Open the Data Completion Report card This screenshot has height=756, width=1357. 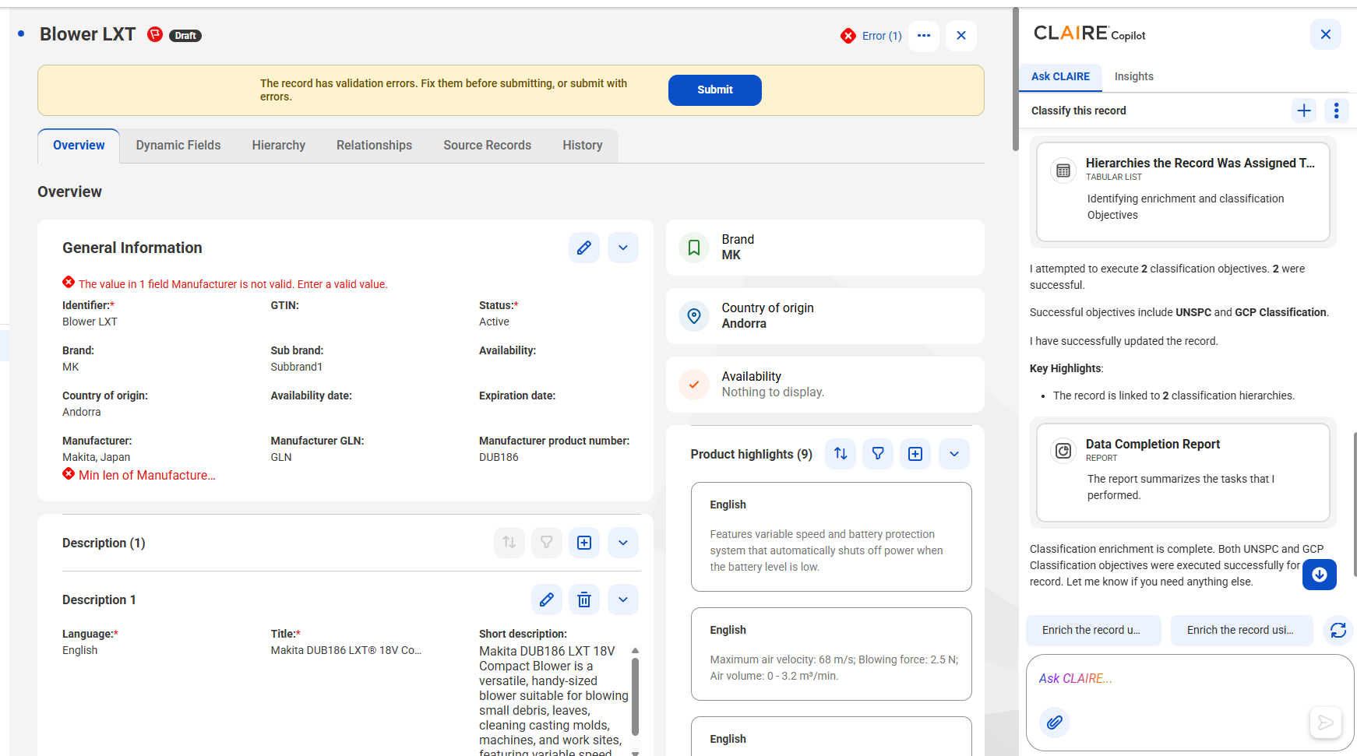coord(1183,473)
